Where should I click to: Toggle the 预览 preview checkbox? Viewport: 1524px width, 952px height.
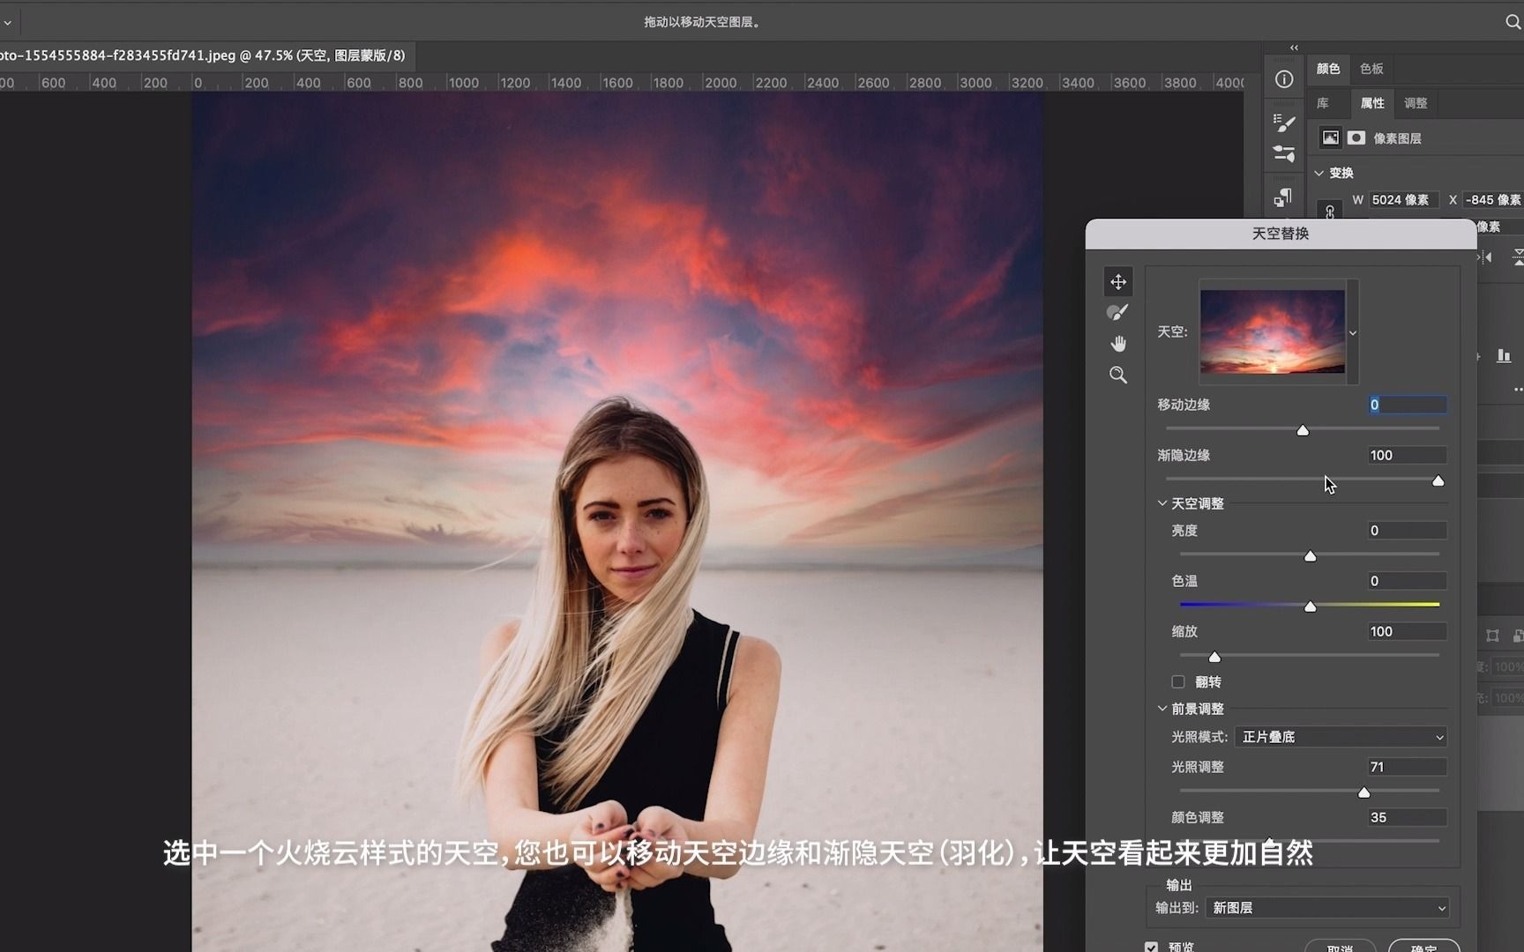tap(1151, 946)
